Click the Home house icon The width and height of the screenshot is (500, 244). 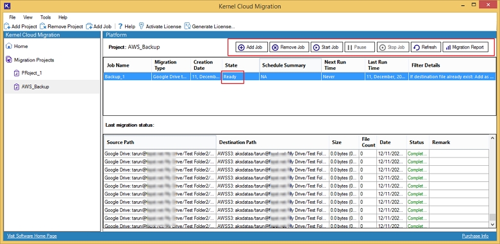tap(9, 46)
